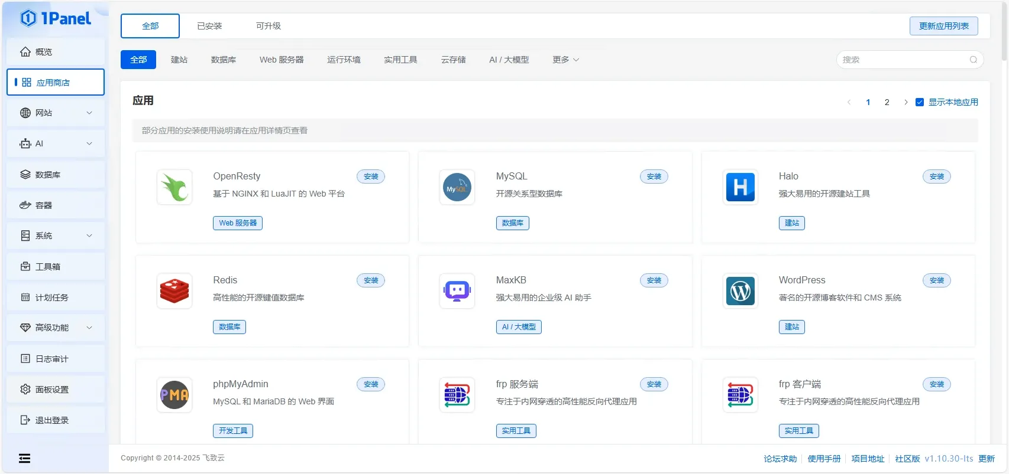Click the 网站 globe icon
Image resolution: width=1009 pixels, height=474 pixels.
(25, 113)
